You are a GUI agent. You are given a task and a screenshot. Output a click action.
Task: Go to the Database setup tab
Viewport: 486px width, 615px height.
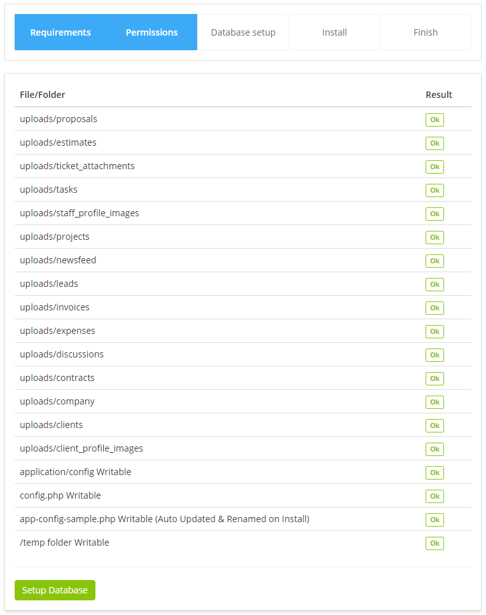(243, 32)
